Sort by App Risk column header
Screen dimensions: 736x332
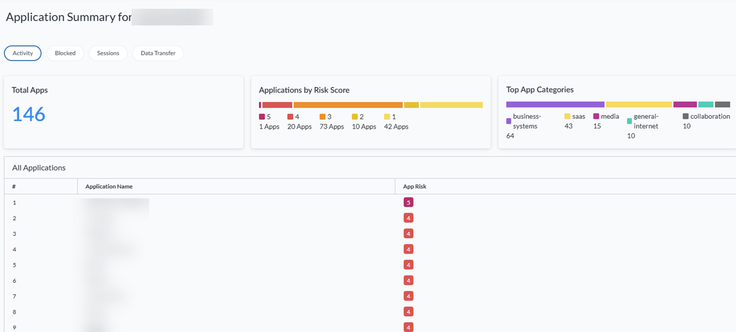click(414, 186)
